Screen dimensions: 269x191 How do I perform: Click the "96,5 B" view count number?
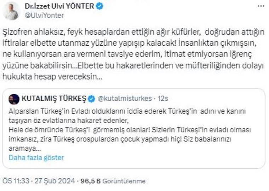pos(91,181)
